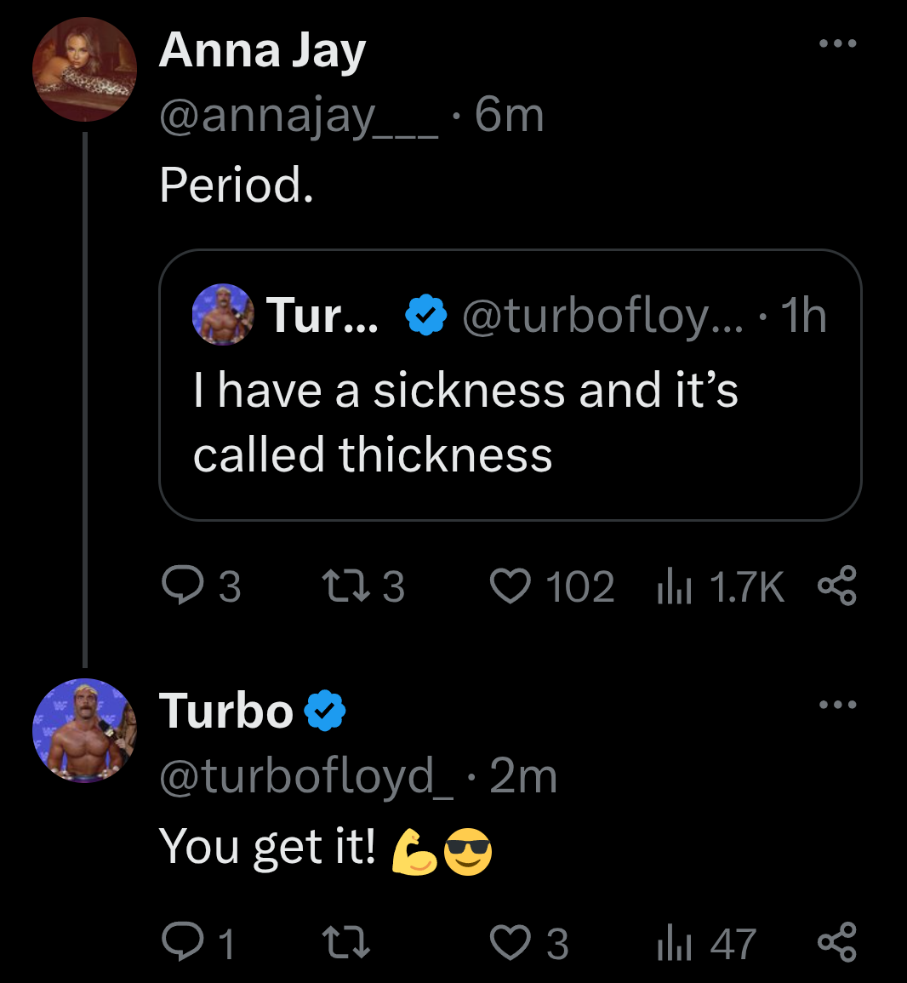907x983 pixels.
Task: Open Turbo's profile picture in reply
Action: pyautogui.click(x=84, y=730)
